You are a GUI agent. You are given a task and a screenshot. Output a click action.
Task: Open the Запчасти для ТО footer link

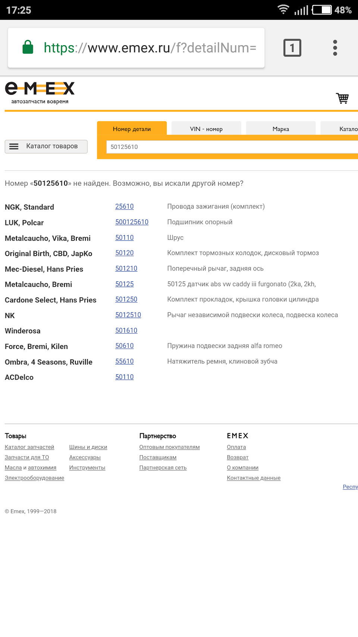coord(27,458)
